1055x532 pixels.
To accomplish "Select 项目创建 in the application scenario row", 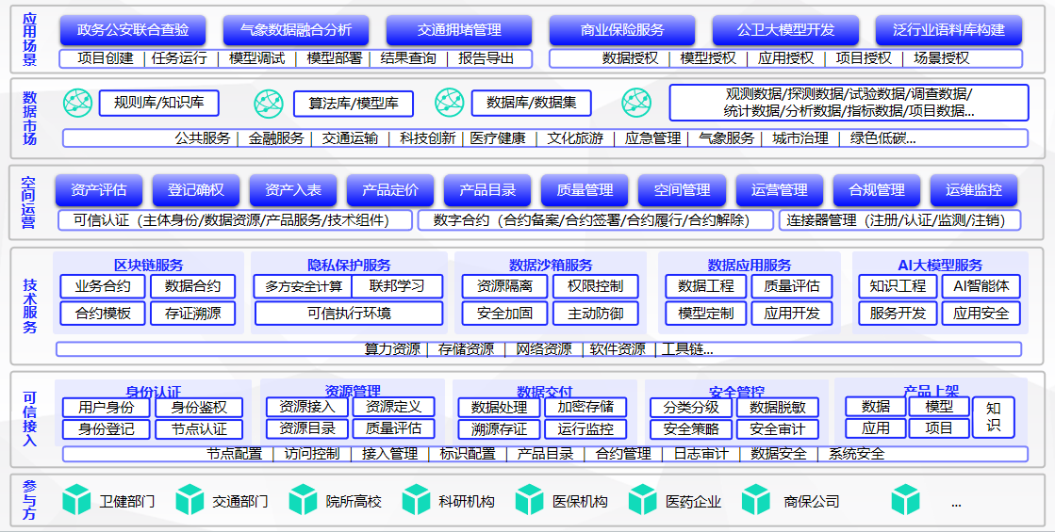I will click(105, 58).
